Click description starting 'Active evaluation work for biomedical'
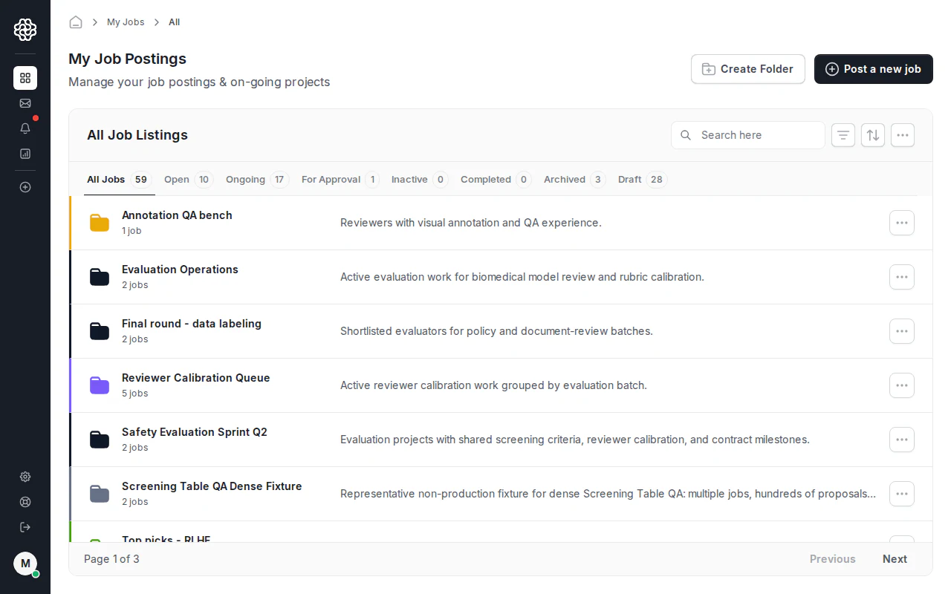Viewport: 951px width, 594px height. (522, 277)
